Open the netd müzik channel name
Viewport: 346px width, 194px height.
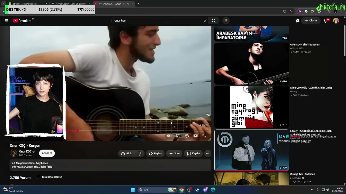tap(296, 178)
